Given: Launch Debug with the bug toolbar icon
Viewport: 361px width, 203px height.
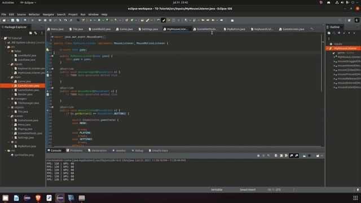Looking at the screenshot, I should point(91,20).
